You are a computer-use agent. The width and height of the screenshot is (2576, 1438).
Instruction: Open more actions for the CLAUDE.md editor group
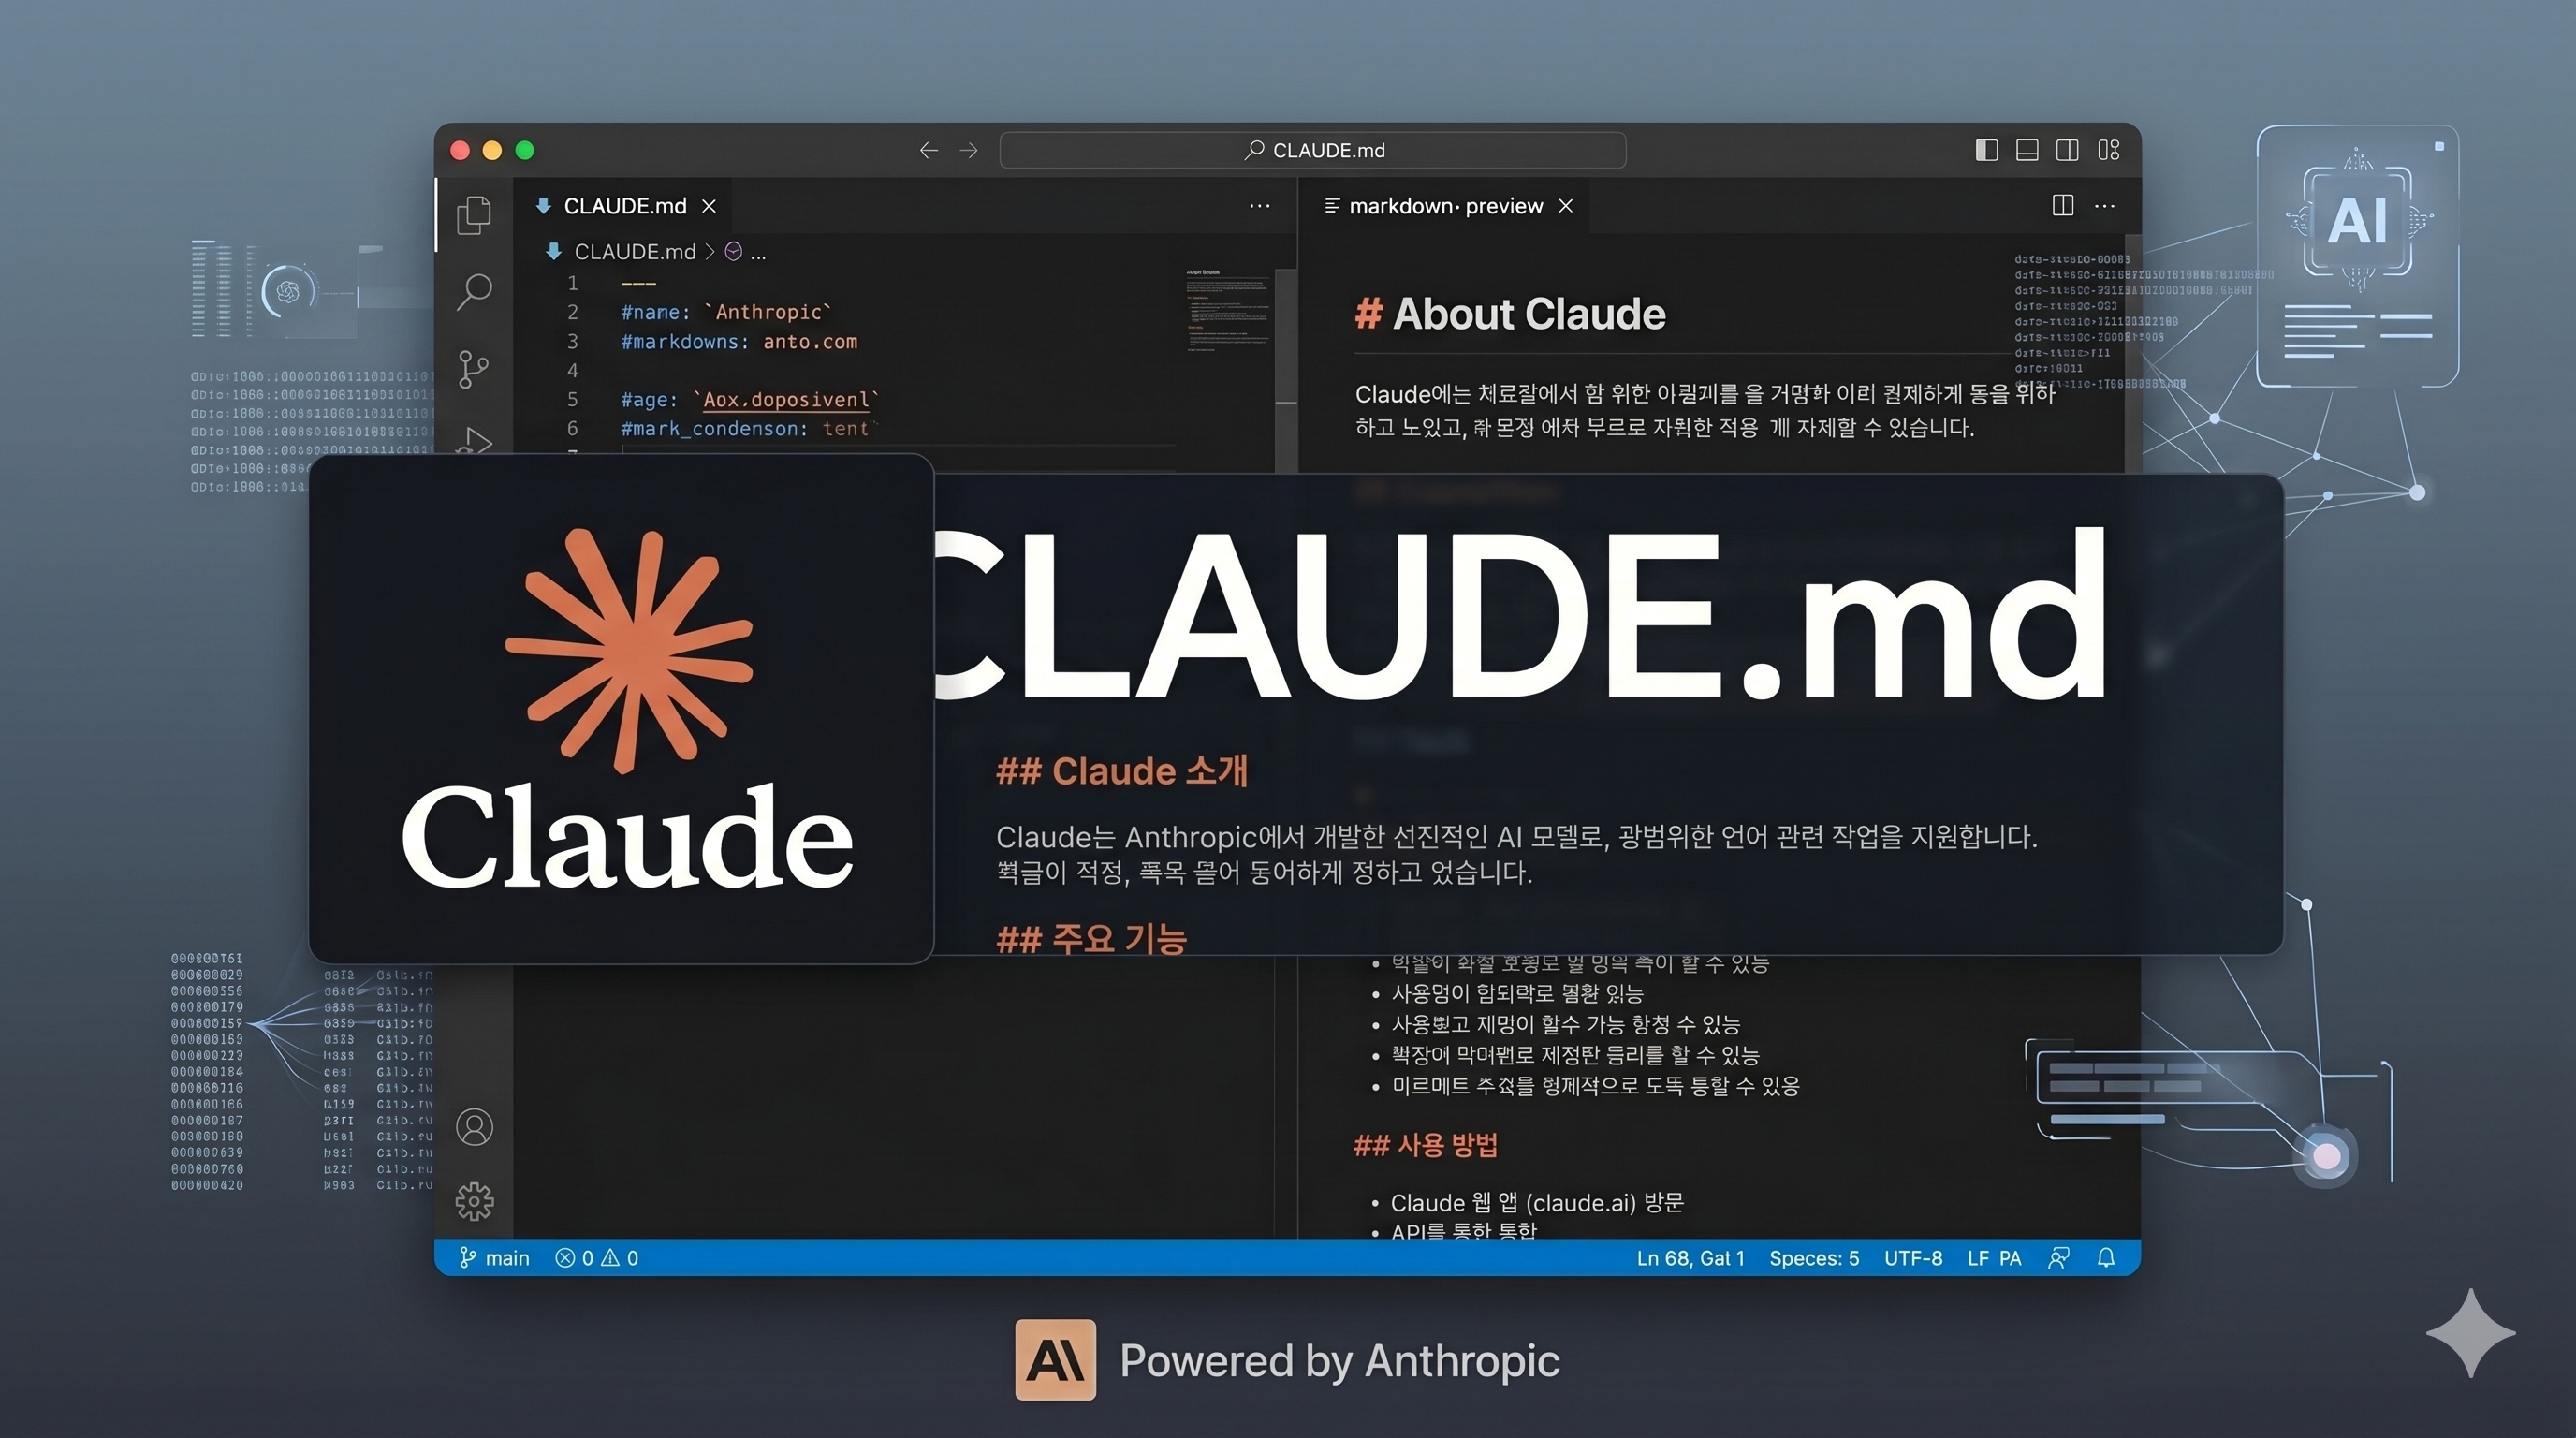point(1260,206)
